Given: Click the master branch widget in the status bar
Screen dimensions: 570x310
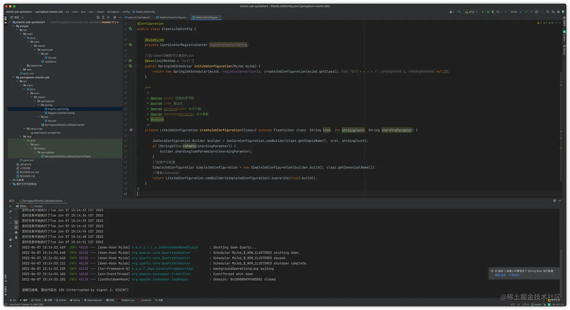Looking at the screenshot, I should click(x=536, y=304).
